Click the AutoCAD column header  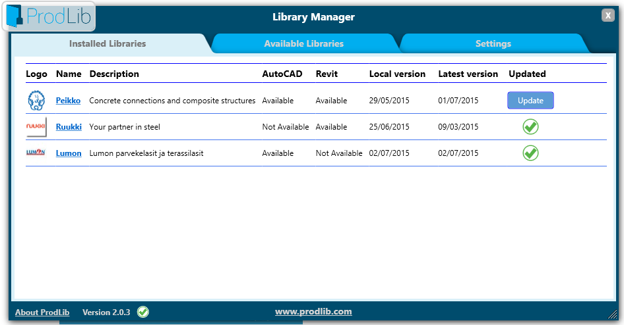pyautogui.click(x=282, y=74)
